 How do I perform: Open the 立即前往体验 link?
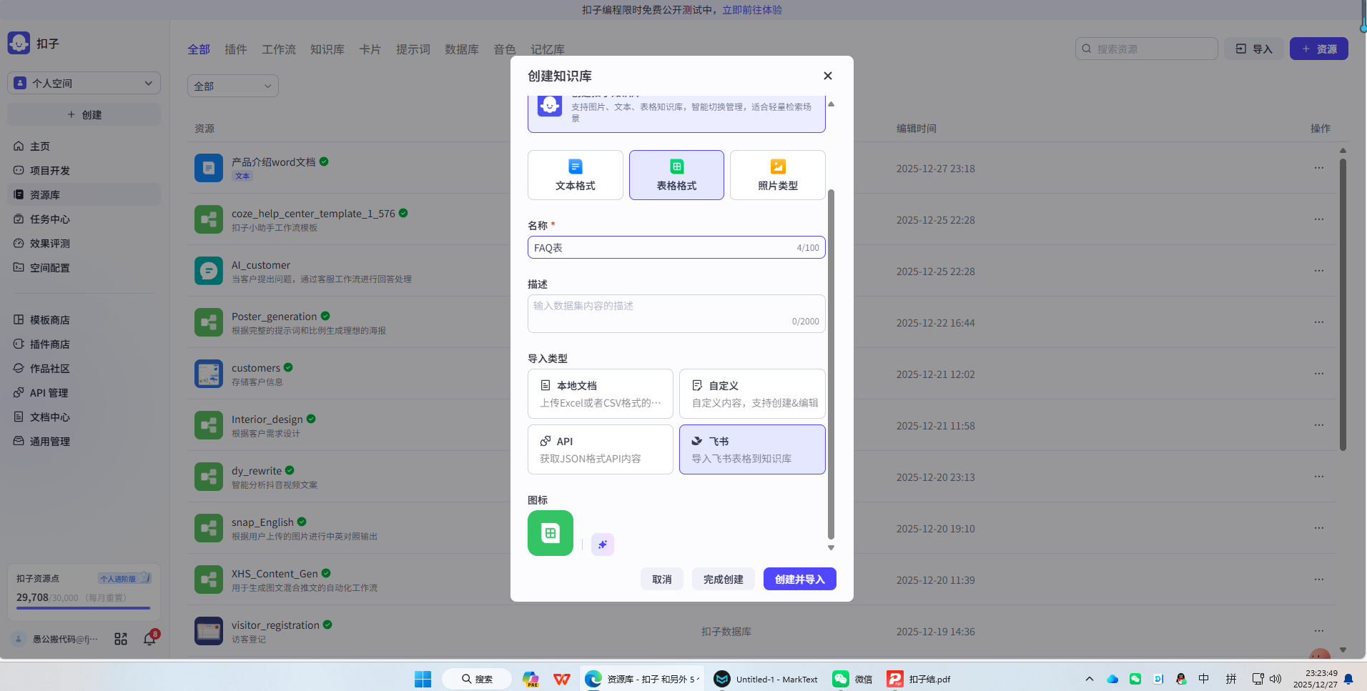751,9
